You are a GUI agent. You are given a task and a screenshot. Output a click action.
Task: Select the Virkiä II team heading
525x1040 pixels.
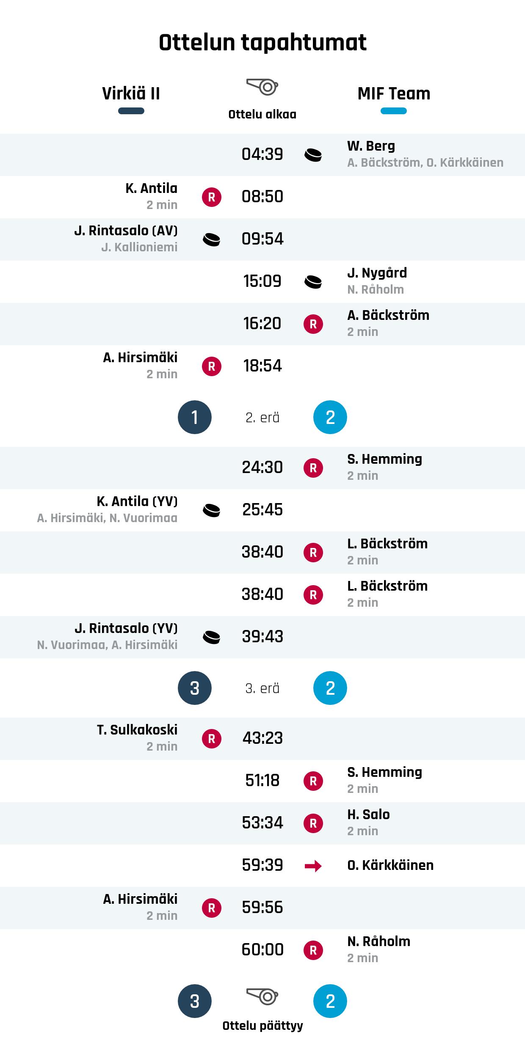click(x=131, y=94)
